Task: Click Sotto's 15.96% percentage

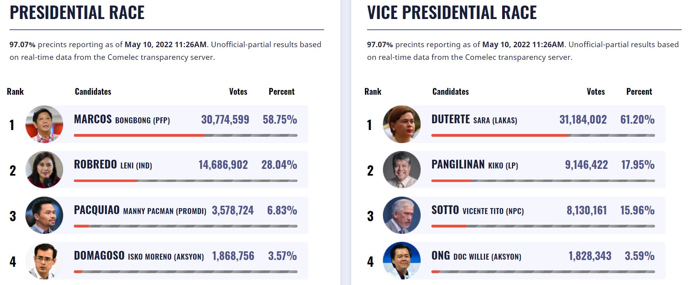Action: pos(637,210)
